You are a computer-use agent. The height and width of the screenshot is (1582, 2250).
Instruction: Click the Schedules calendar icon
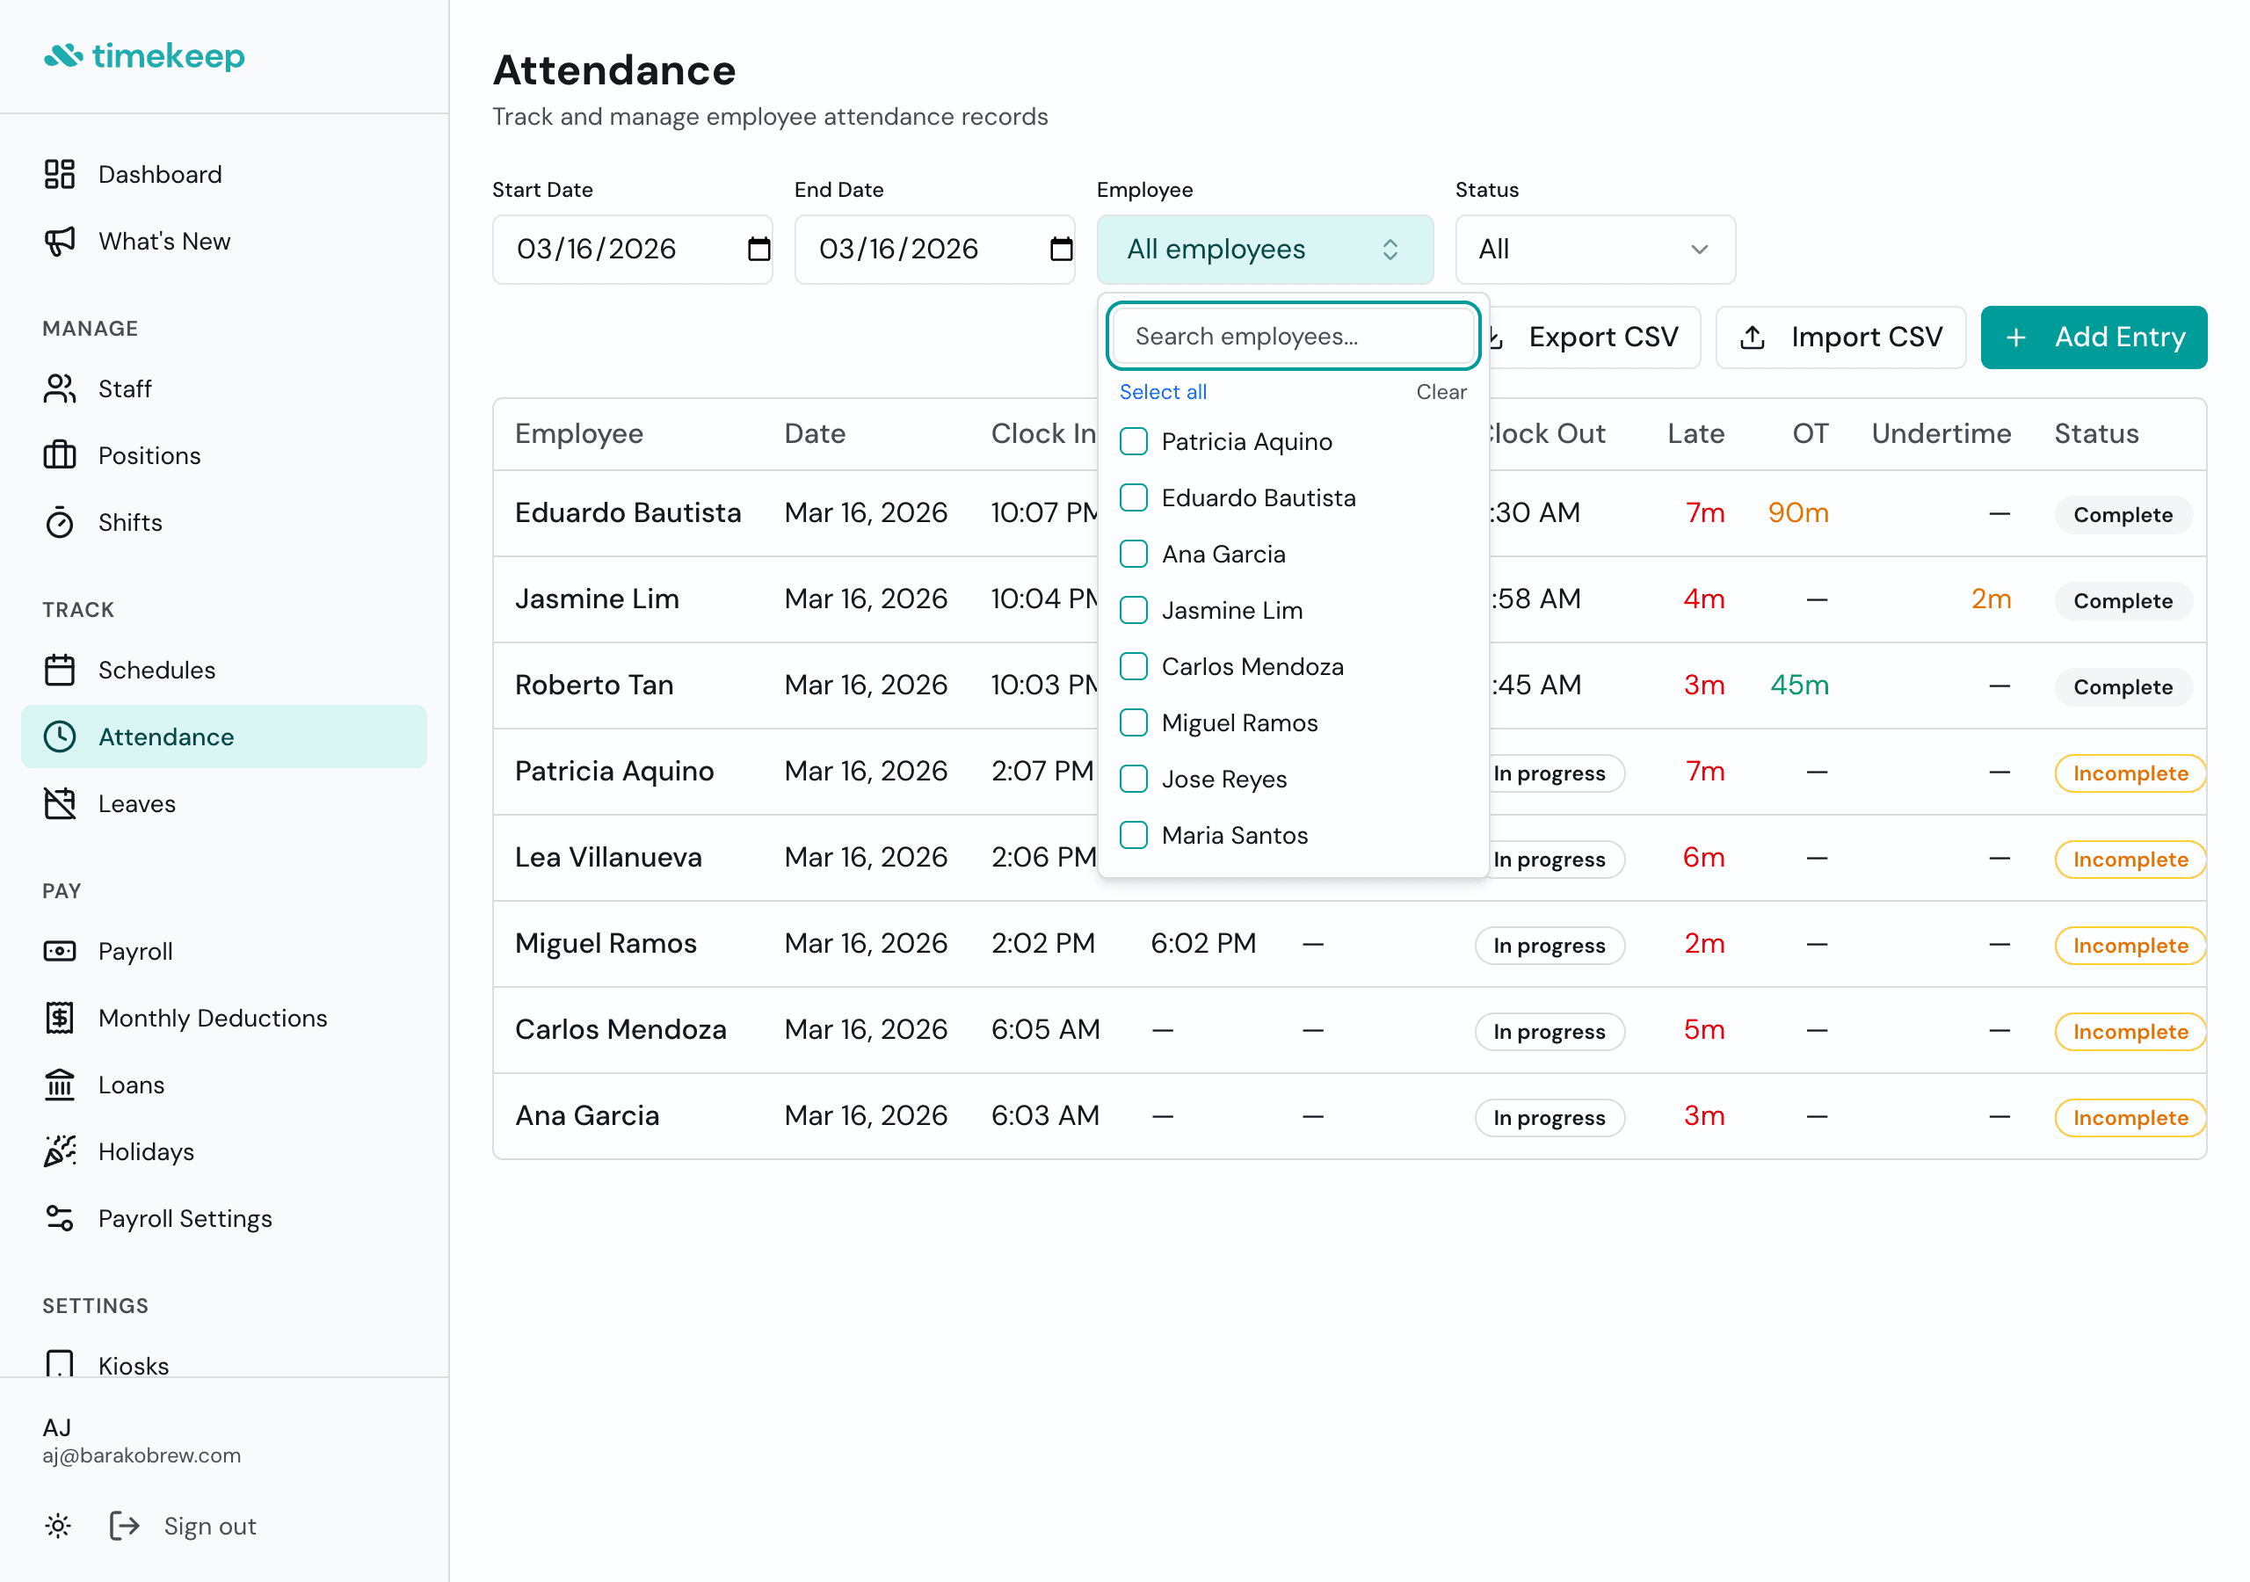[60, 670]
